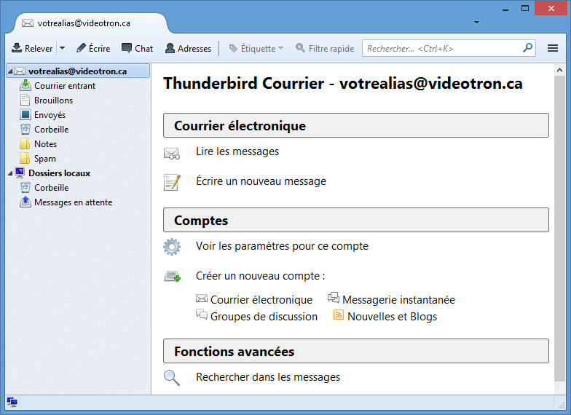Screen dimensions: 571x415
Task: Open the tab list dropdown arrow
Action: pyautogui.click(x=476, y=23)
